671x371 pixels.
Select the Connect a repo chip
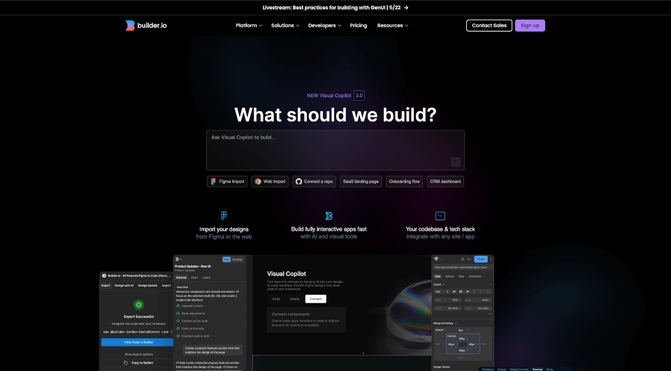coord(314,182)
